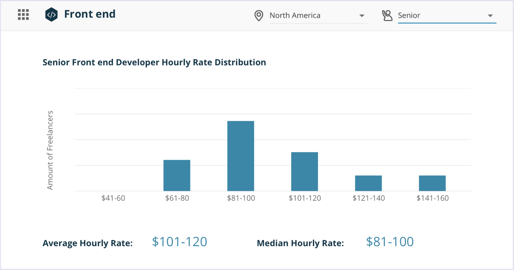Screen dimensions: 514x270
Task: Select the Senior filter field underline
Action: [447, 23]
